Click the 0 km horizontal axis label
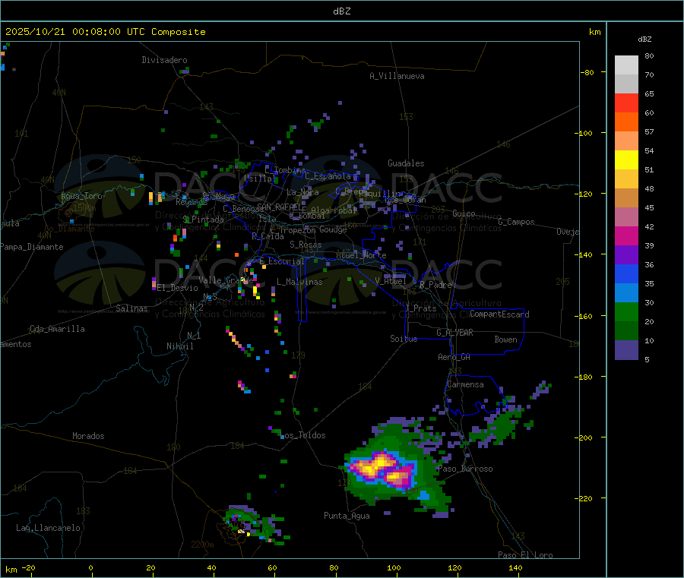 90,568
